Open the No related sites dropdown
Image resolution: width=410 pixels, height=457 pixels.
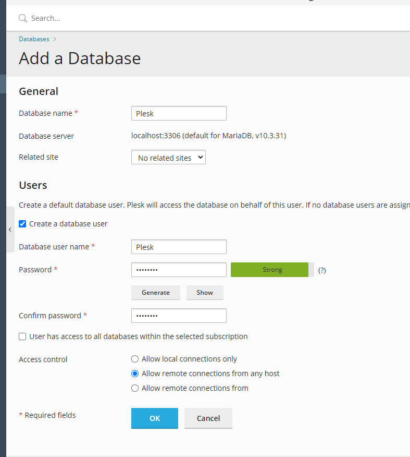tap(168, 157)
